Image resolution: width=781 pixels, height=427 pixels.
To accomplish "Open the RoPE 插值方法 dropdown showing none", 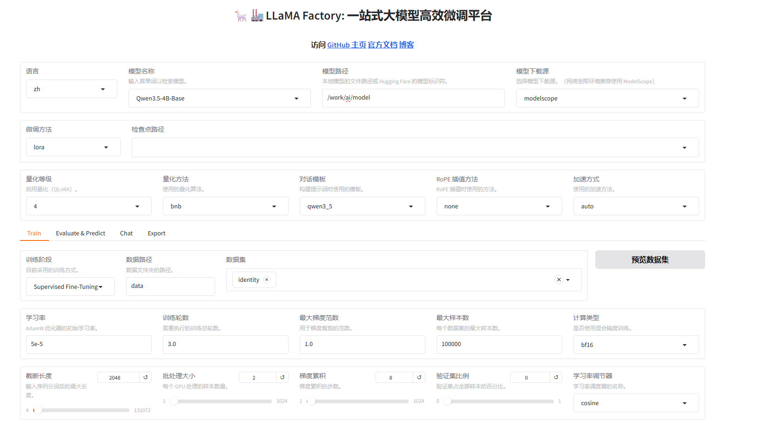I will tap(499, 206).
